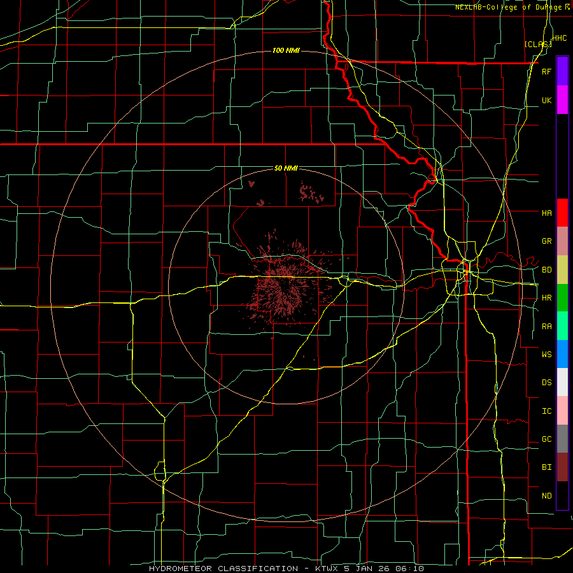Click the dense radar echo cluster at the radar site
This screenshot has height=573, width=573.
click(287, 287)
